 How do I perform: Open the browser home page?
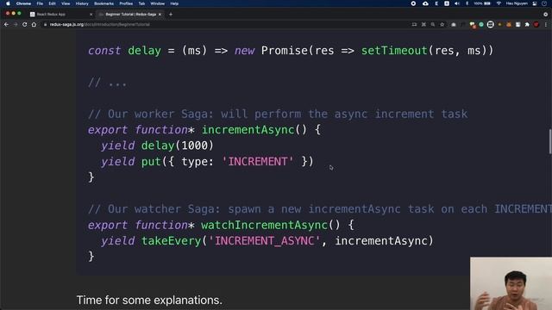pos(34,25)
